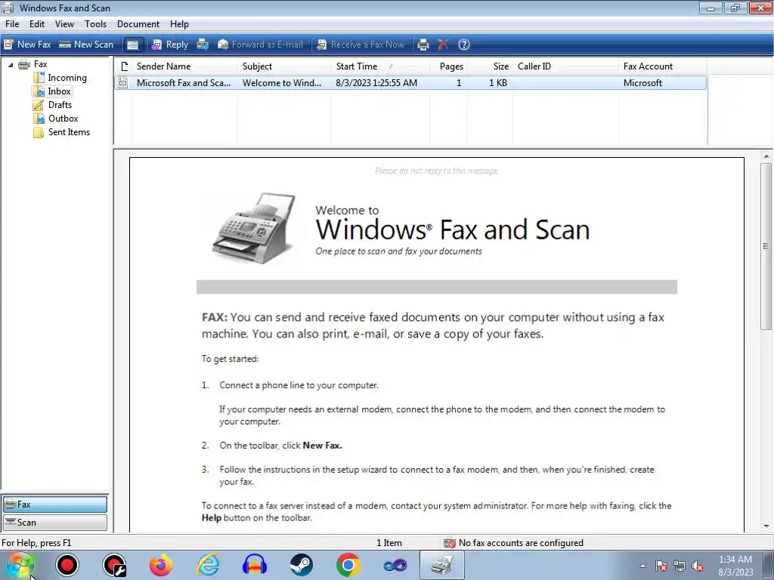Show hidden tray icons arrow
This screenshot has width=774, height=580.
(642, 566)
